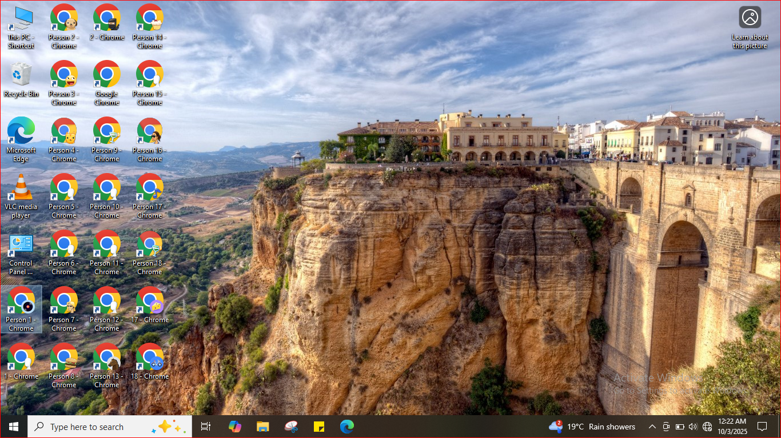
Task: Open the 12:22 AM clock and calendar
Action: (732, 427)
